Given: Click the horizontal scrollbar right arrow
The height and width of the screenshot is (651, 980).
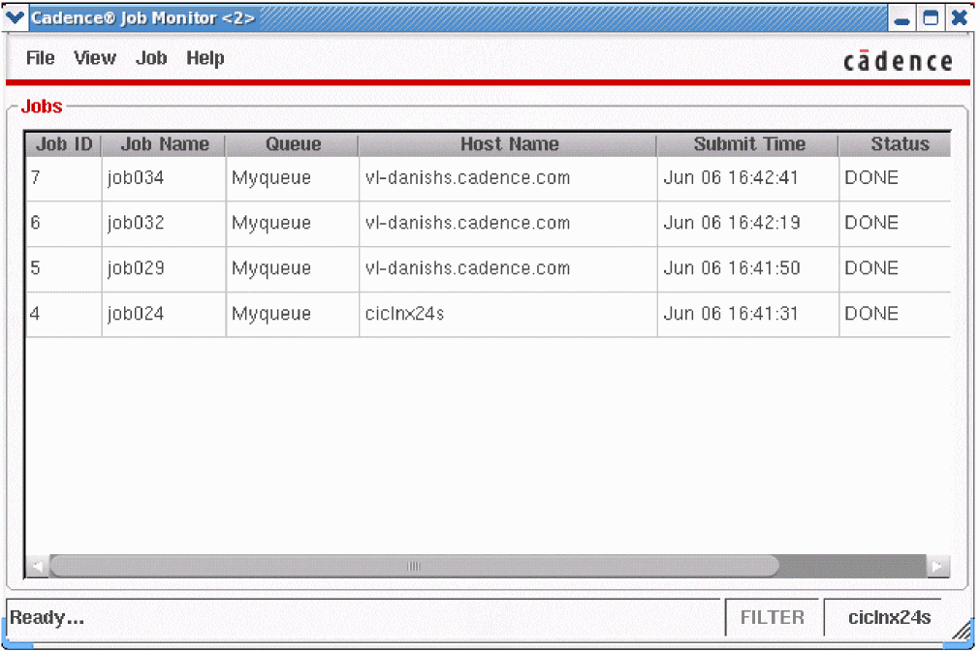Looking at the screenshot, I should pyautogui.click(x=937, y=567).
